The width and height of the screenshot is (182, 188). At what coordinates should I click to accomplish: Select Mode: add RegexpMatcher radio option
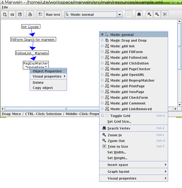click(102, 80)
